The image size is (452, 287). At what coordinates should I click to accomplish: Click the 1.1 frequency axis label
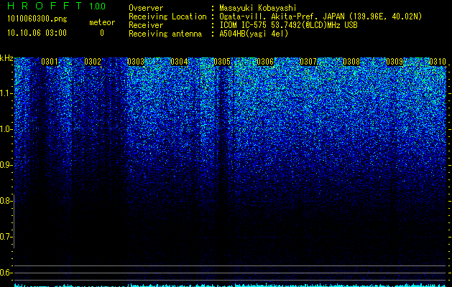pos(6,93)
